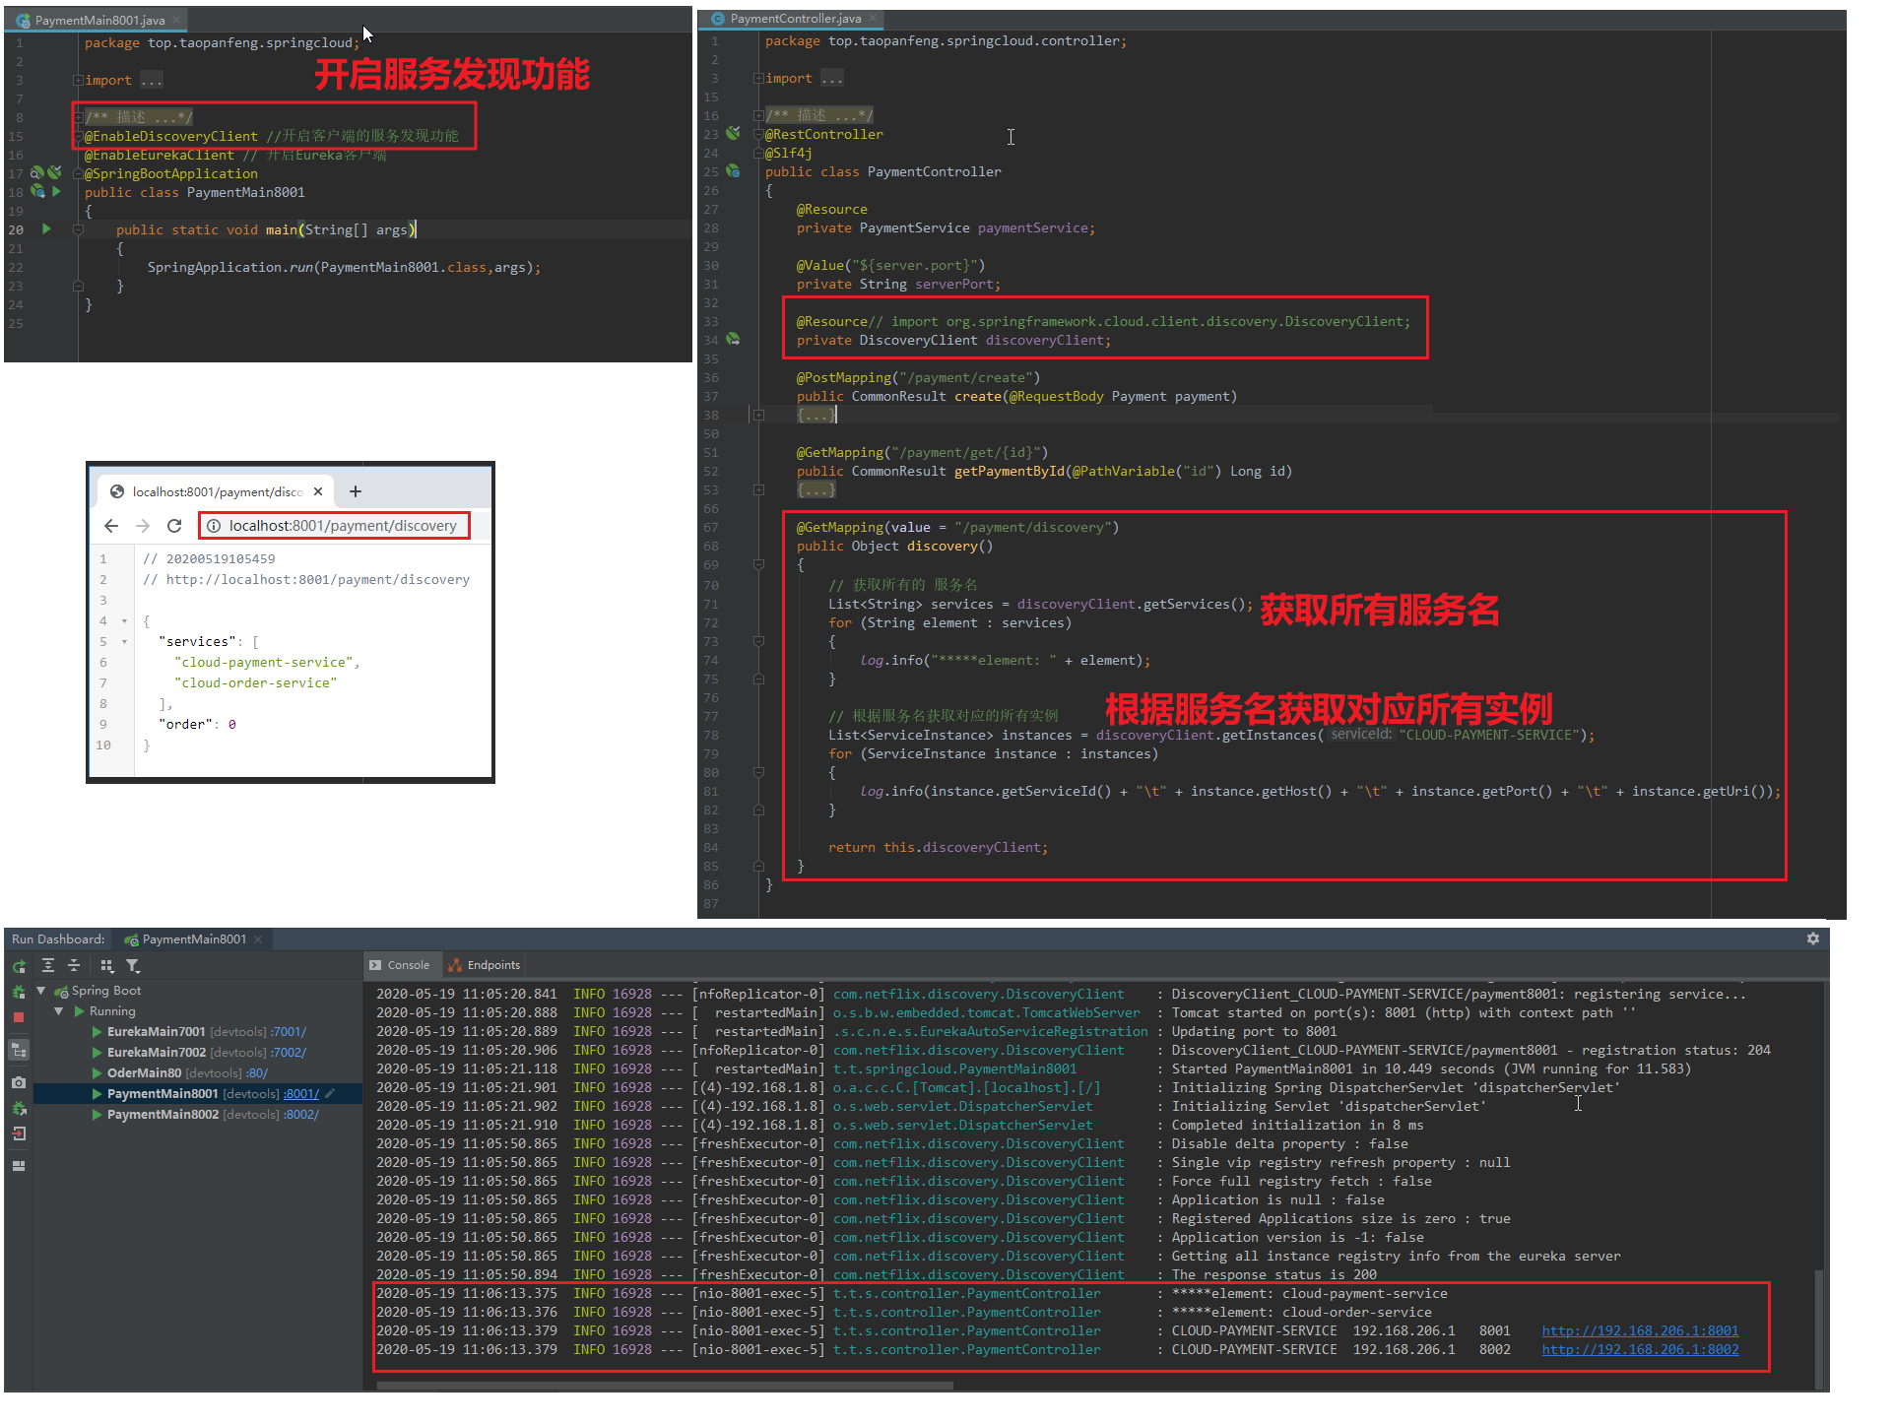The height and width of the screenshot is (1424, 1893).
Task: Open the :8002/ link of PaymentMain8002
Action: pyautogui.click(x=301, y=1115)
